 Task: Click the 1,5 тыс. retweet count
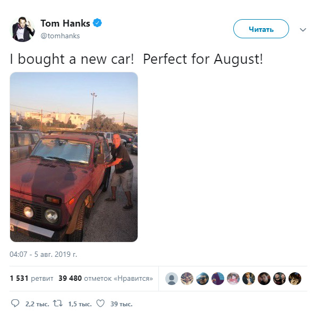pos(80,304)
